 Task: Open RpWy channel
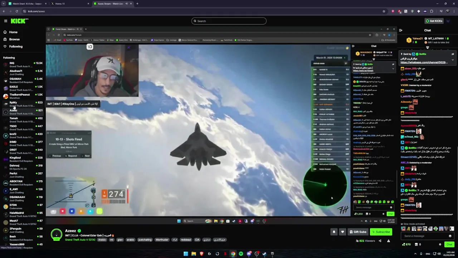click(23, 104)
